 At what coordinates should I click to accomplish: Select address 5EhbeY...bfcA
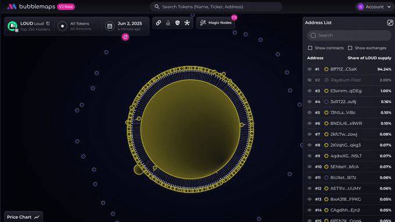pyautogui.click(x=344, y=166)
